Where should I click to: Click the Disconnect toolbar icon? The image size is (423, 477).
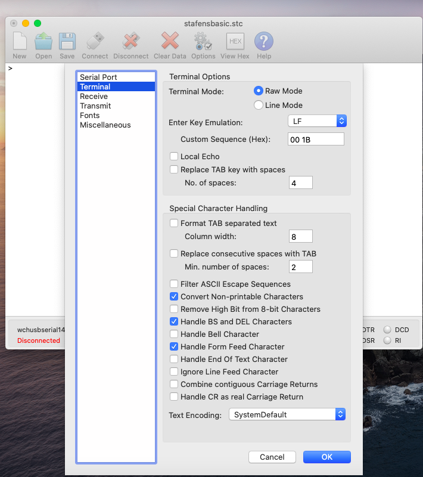[130, 42]
